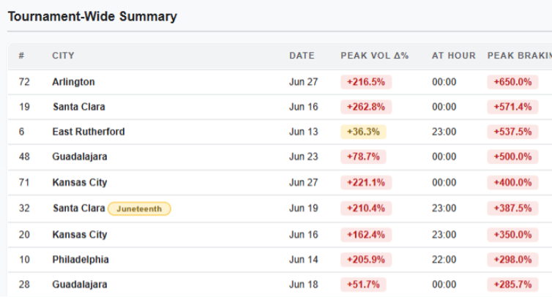Image resolution: width=552 pixels, height=297 pixels.
Task: Select the +162.4% peak volume badge
Action: [x=366, y=235]
